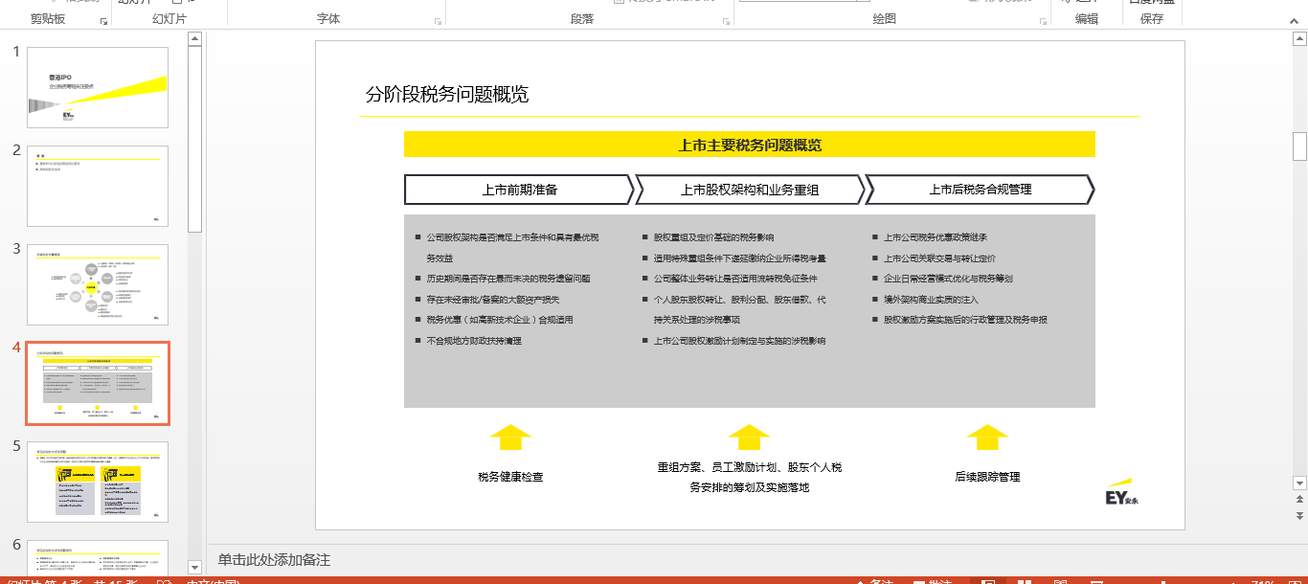The width and height of the screenshot is (1308, 584).
Task: Select the yellow up arrow above 重组方案
Action: click(749, 438)
